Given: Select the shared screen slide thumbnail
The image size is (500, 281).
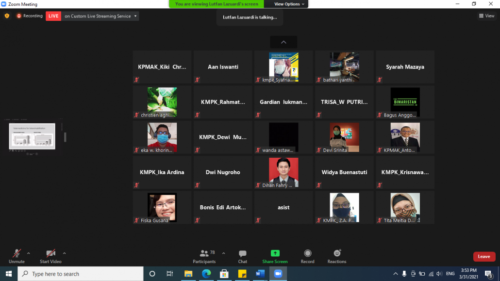Looking at the screenshot, I should tap(32, 136).
